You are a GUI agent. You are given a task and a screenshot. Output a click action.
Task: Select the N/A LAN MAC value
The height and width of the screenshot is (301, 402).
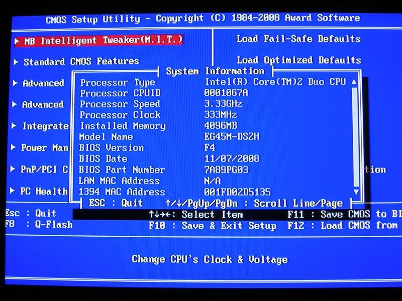(x=212, y=181)
